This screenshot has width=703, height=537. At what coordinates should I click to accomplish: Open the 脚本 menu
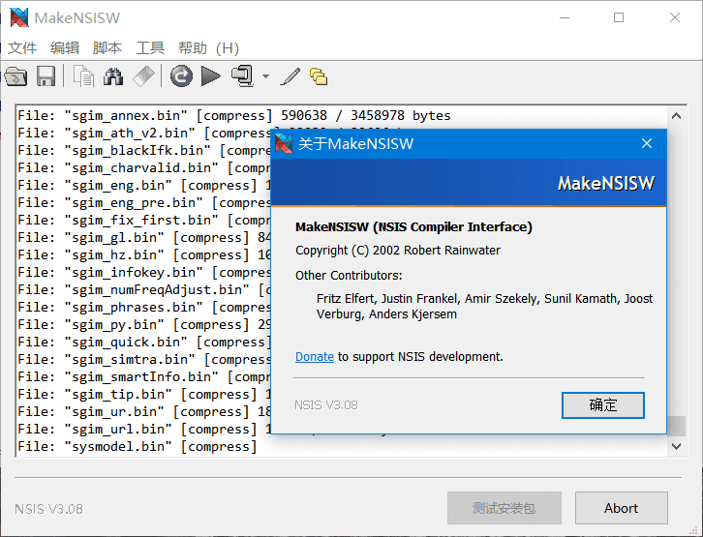tap(107, 47)
